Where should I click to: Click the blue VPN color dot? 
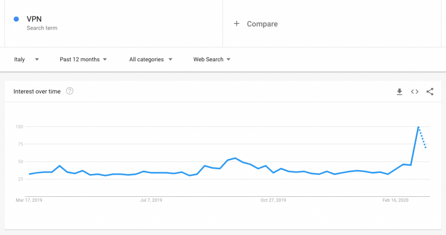coord(16,19)
